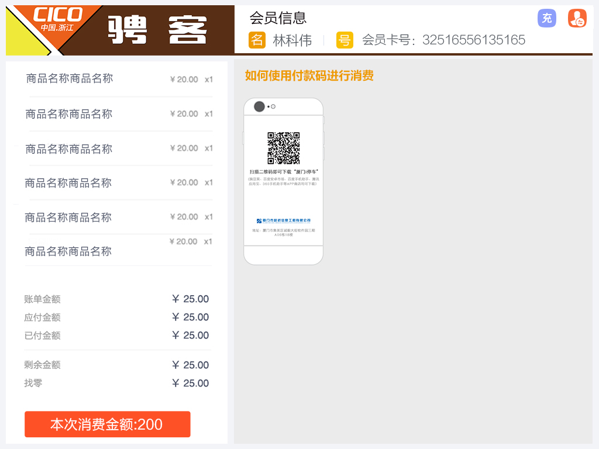Screen dimensions: 599x449
Task: Click the 应付金额 row
Action: click(x=116, y=317)
